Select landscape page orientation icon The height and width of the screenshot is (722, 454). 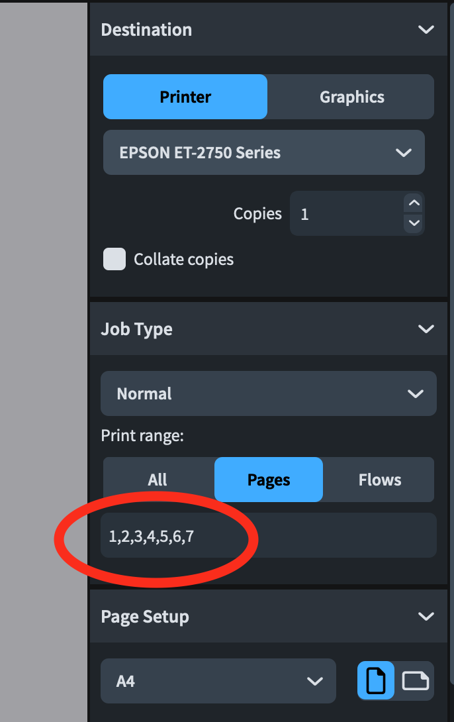415,680
